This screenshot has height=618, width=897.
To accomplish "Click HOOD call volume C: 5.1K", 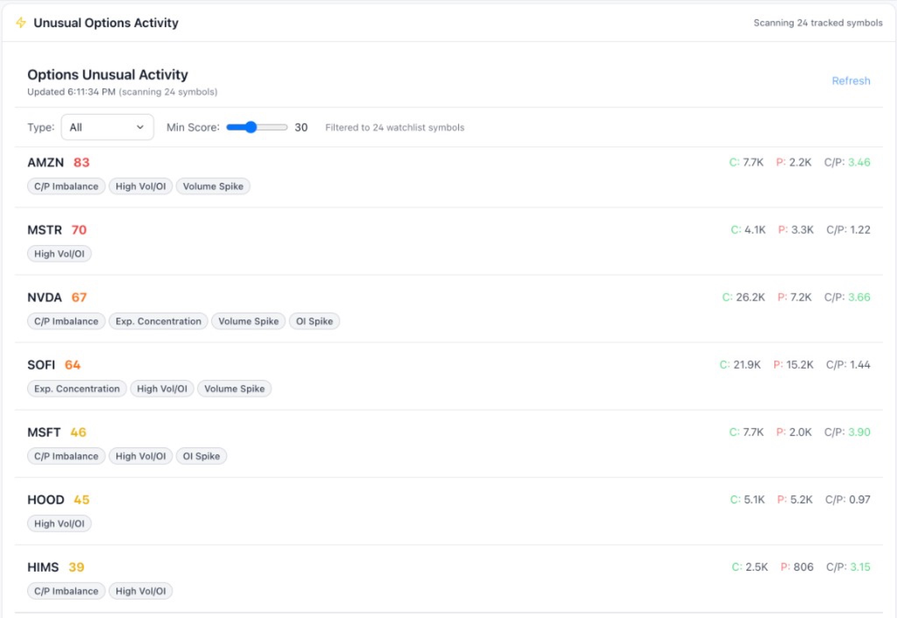I will (747, 499).
